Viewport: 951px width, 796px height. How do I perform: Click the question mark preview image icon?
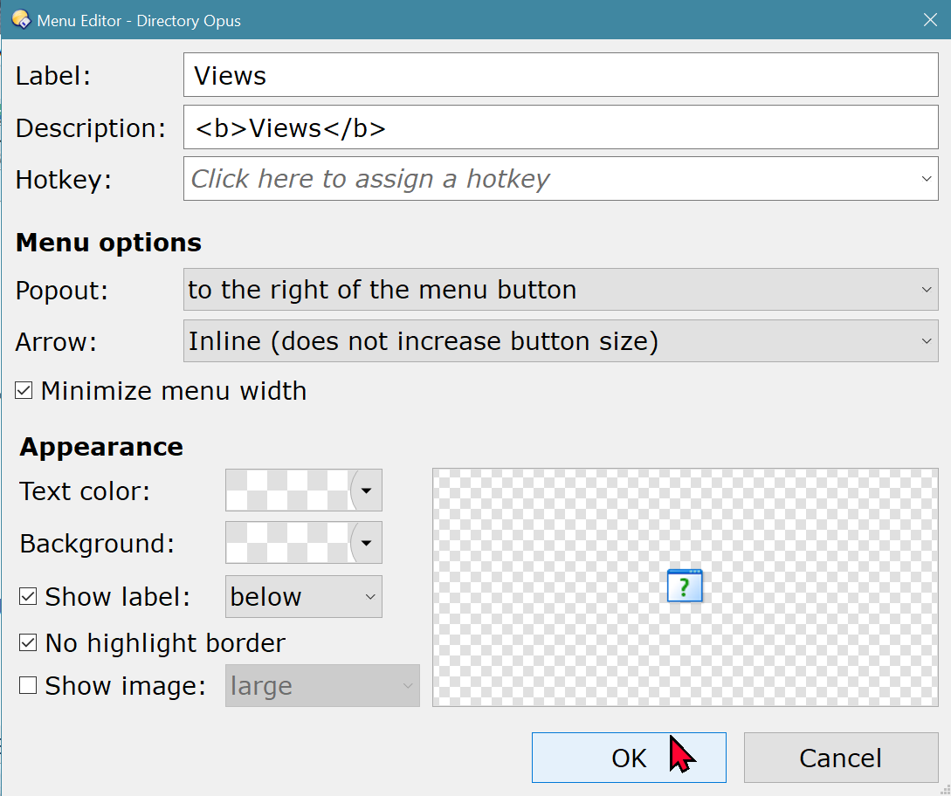pos(685,586)
